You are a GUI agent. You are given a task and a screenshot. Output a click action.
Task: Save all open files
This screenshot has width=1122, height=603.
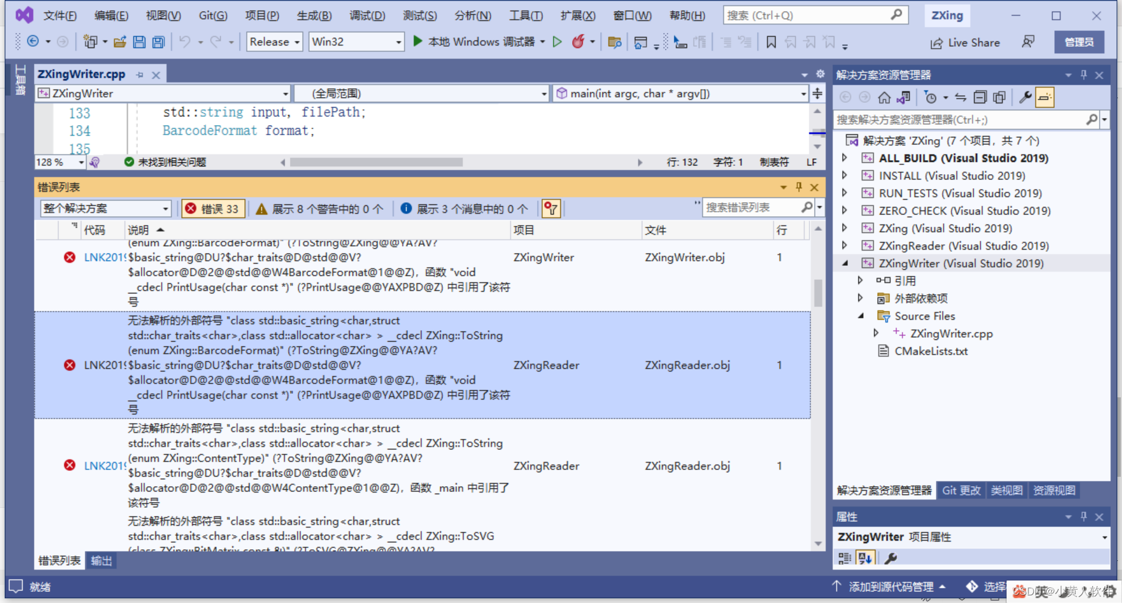158,41
